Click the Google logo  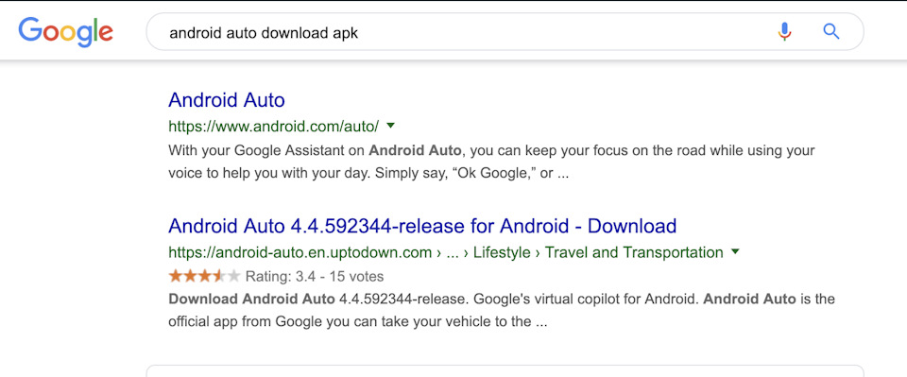pos(65,32)
